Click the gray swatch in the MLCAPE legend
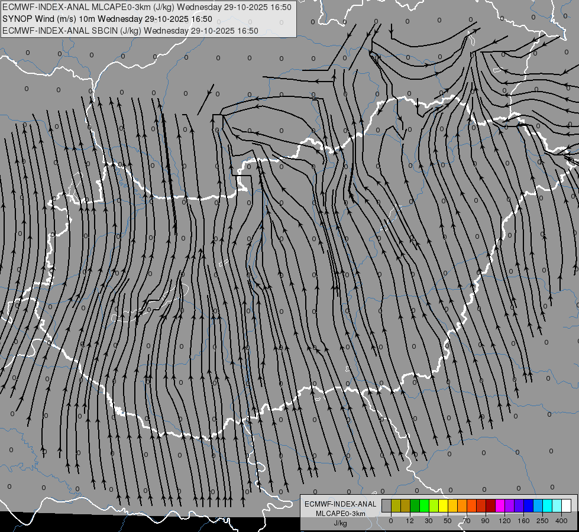579x532 pixels. coord(387,505)
